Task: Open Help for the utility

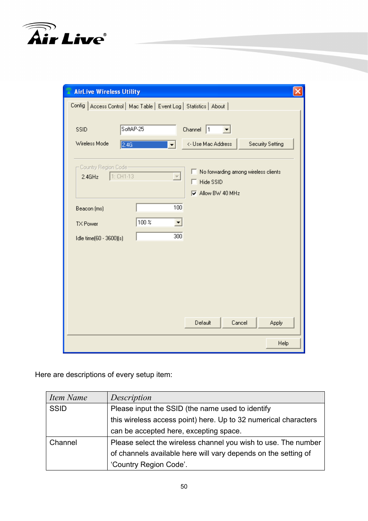Action: (283, 343)
